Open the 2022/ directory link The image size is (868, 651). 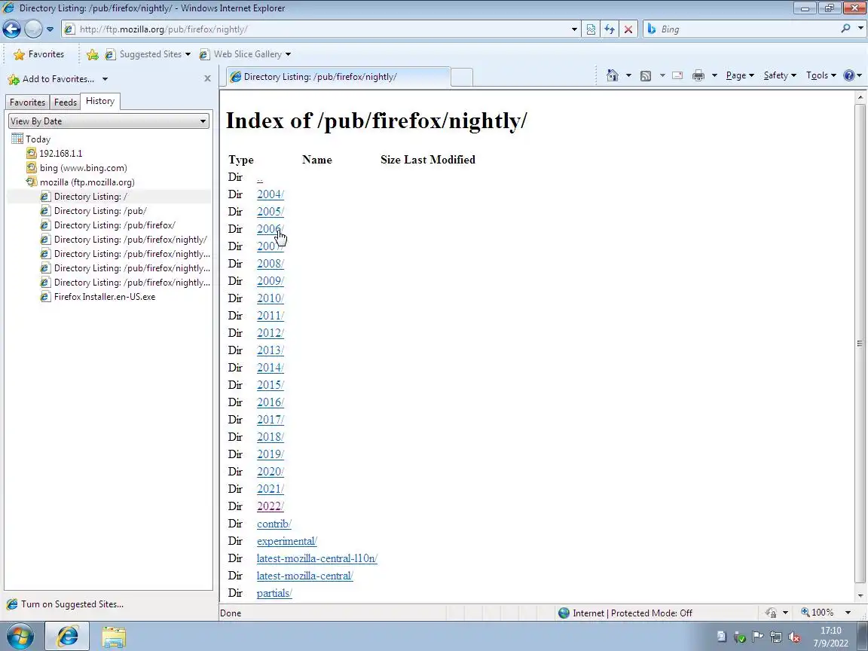tap(270, 506)
